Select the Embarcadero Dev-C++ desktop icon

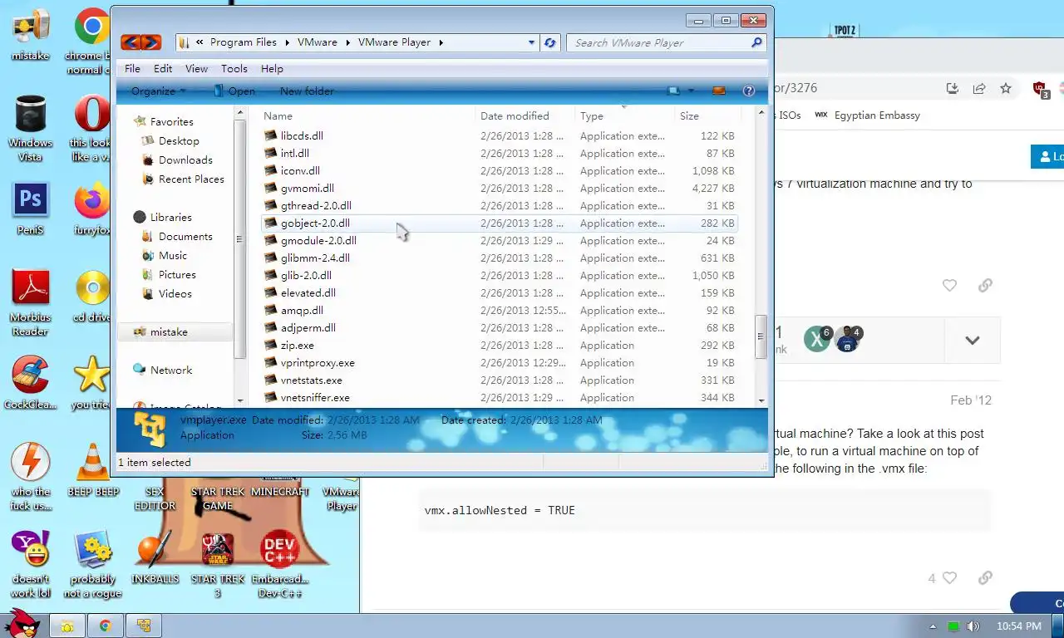point(279,564)
